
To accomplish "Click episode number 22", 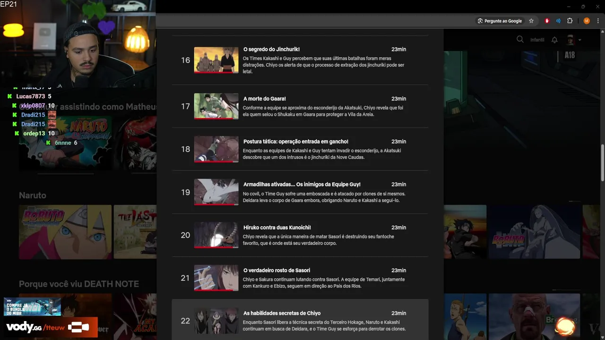I will 185,321.
